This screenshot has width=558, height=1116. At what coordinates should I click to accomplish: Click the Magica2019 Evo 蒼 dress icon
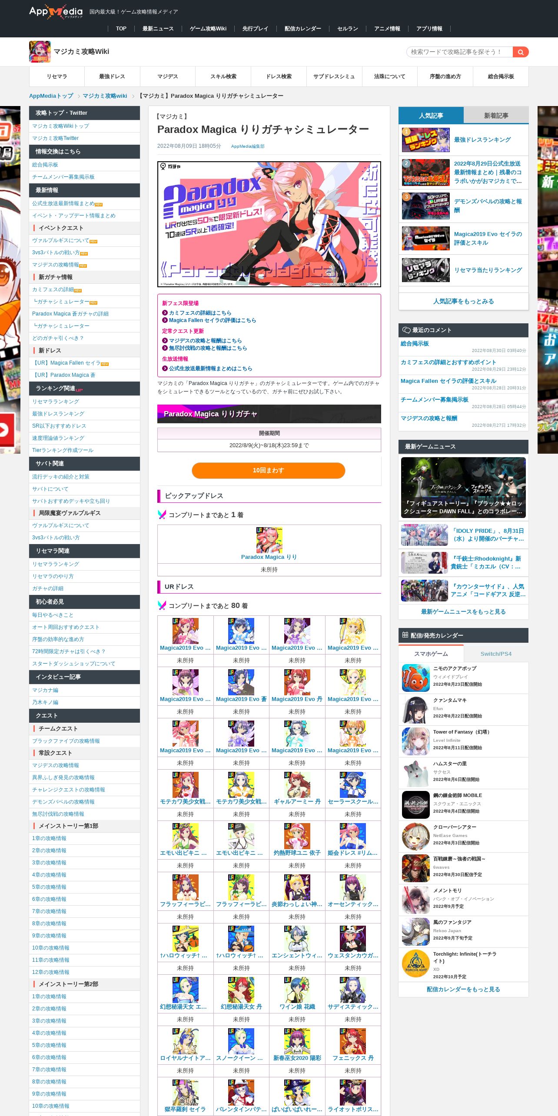pyautogui.click(x=241, y=682)
